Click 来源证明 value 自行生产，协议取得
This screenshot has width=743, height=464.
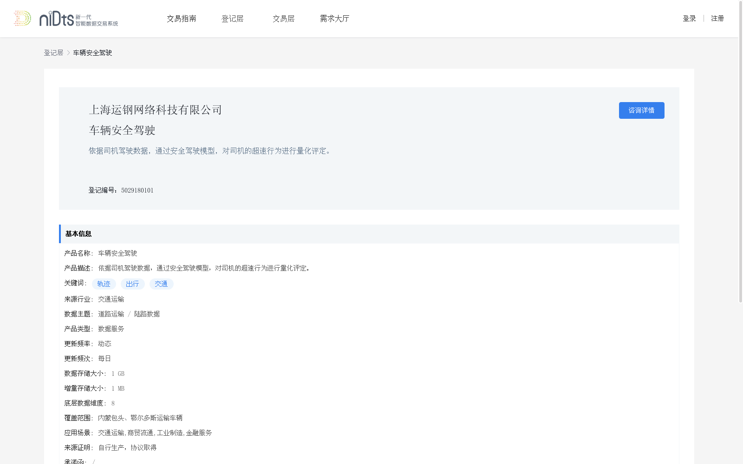point(127,448)
